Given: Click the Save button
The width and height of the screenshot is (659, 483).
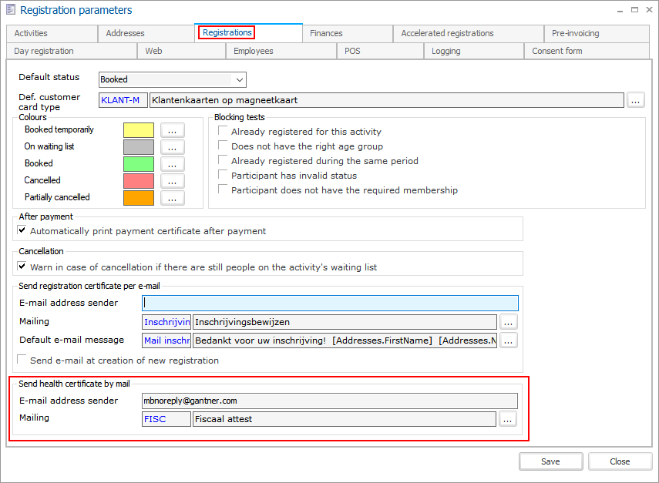Looking at the screenshot, I should (x=550, y=461).
